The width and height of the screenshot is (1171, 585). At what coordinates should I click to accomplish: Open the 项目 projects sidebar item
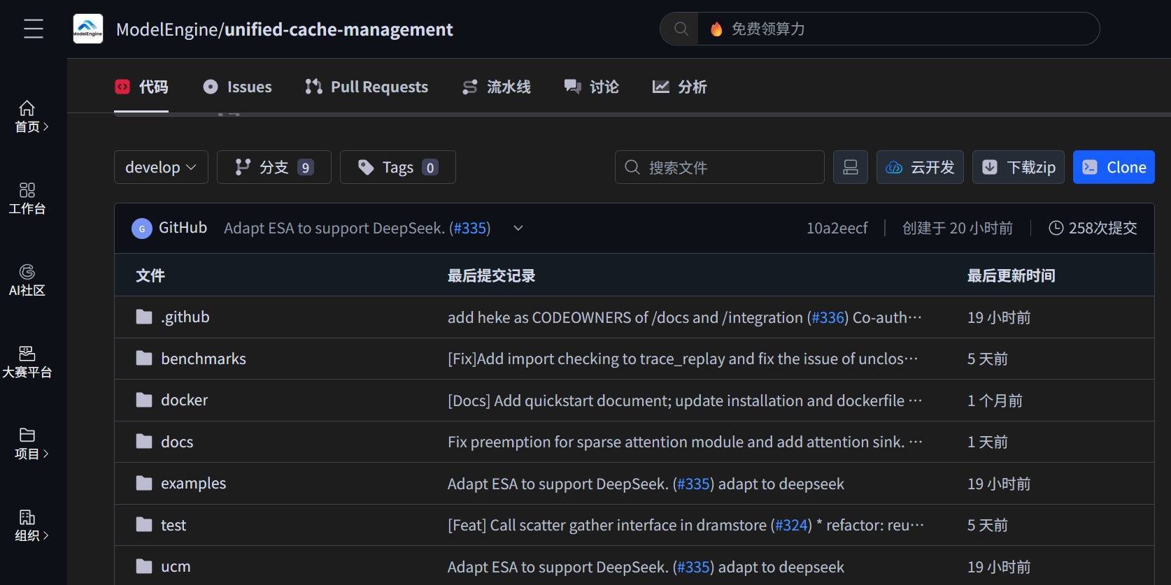coord(27,443)
